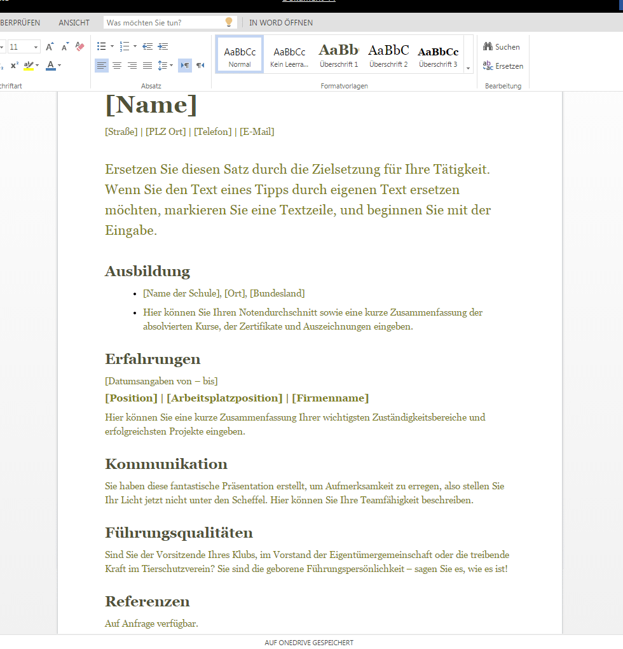Image resolution: width=623 pixels, height=649 pixels.
Task: Apply the yellow text highlight color
Action: [29, 66]
